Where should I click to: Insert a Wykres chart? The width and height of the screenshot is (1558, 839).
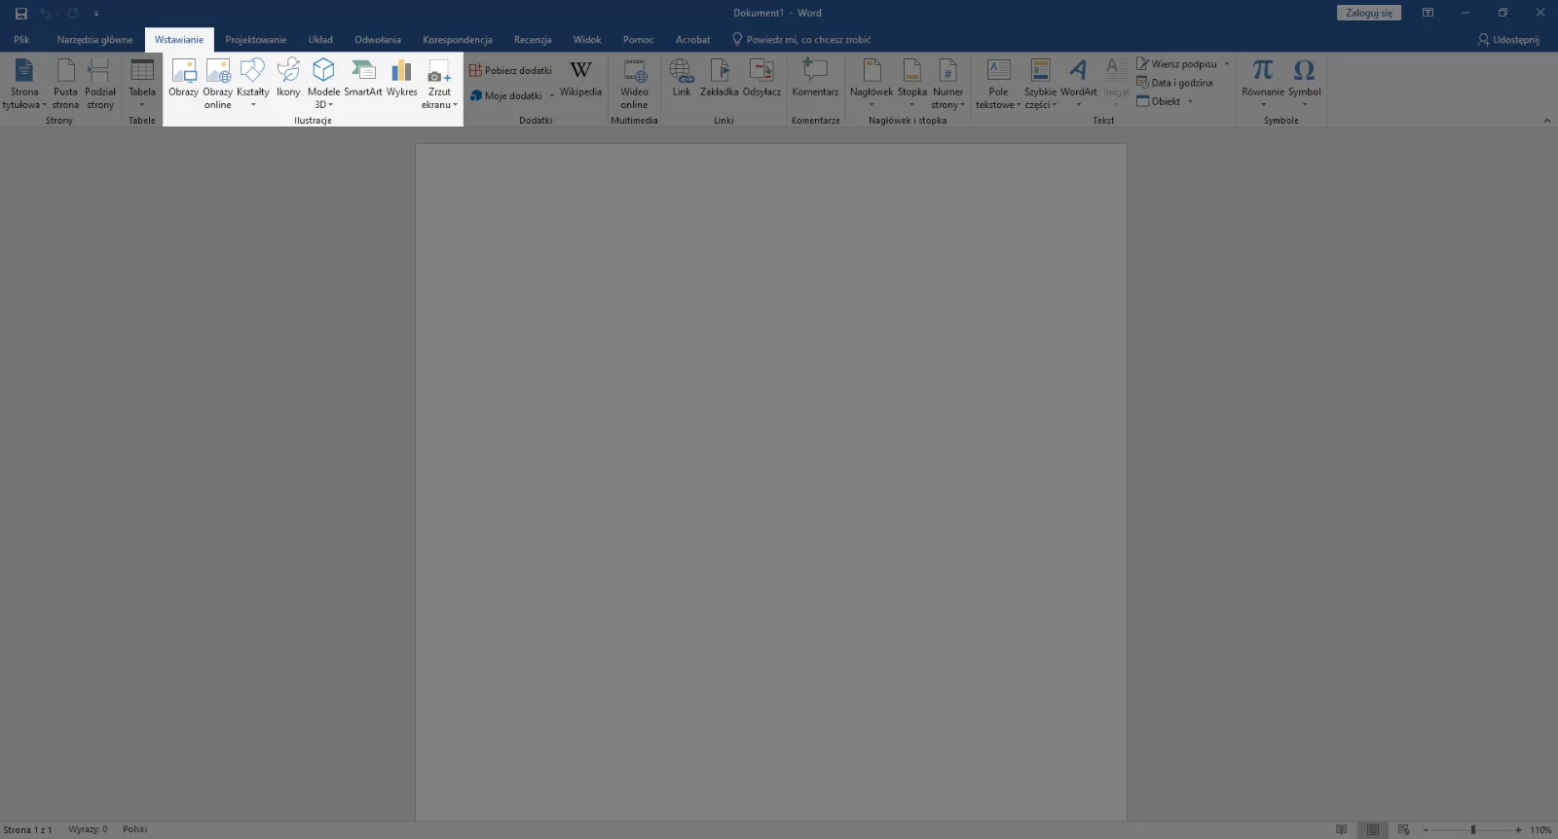point(401,78)
